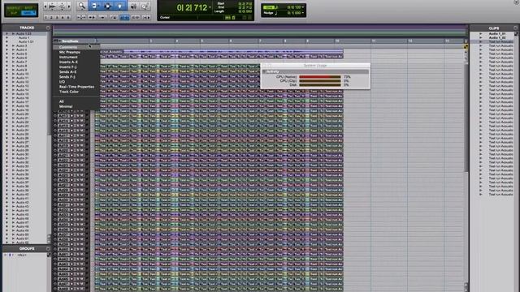
Task: Click the Disk usage meter
Action: 319,84
